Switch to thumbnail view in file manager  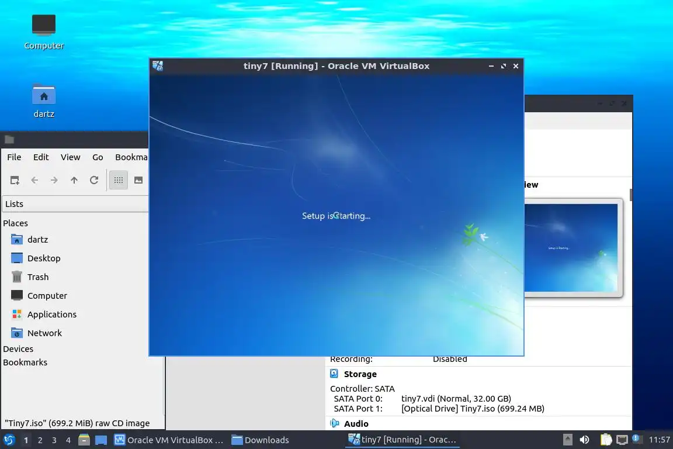(138, 180)
